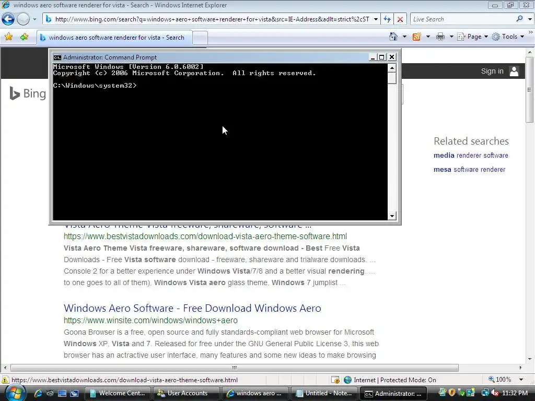The width and height of the screenshot is (535, 401).
Task: Click the Live Search magnifier icon
Action: 519,19
